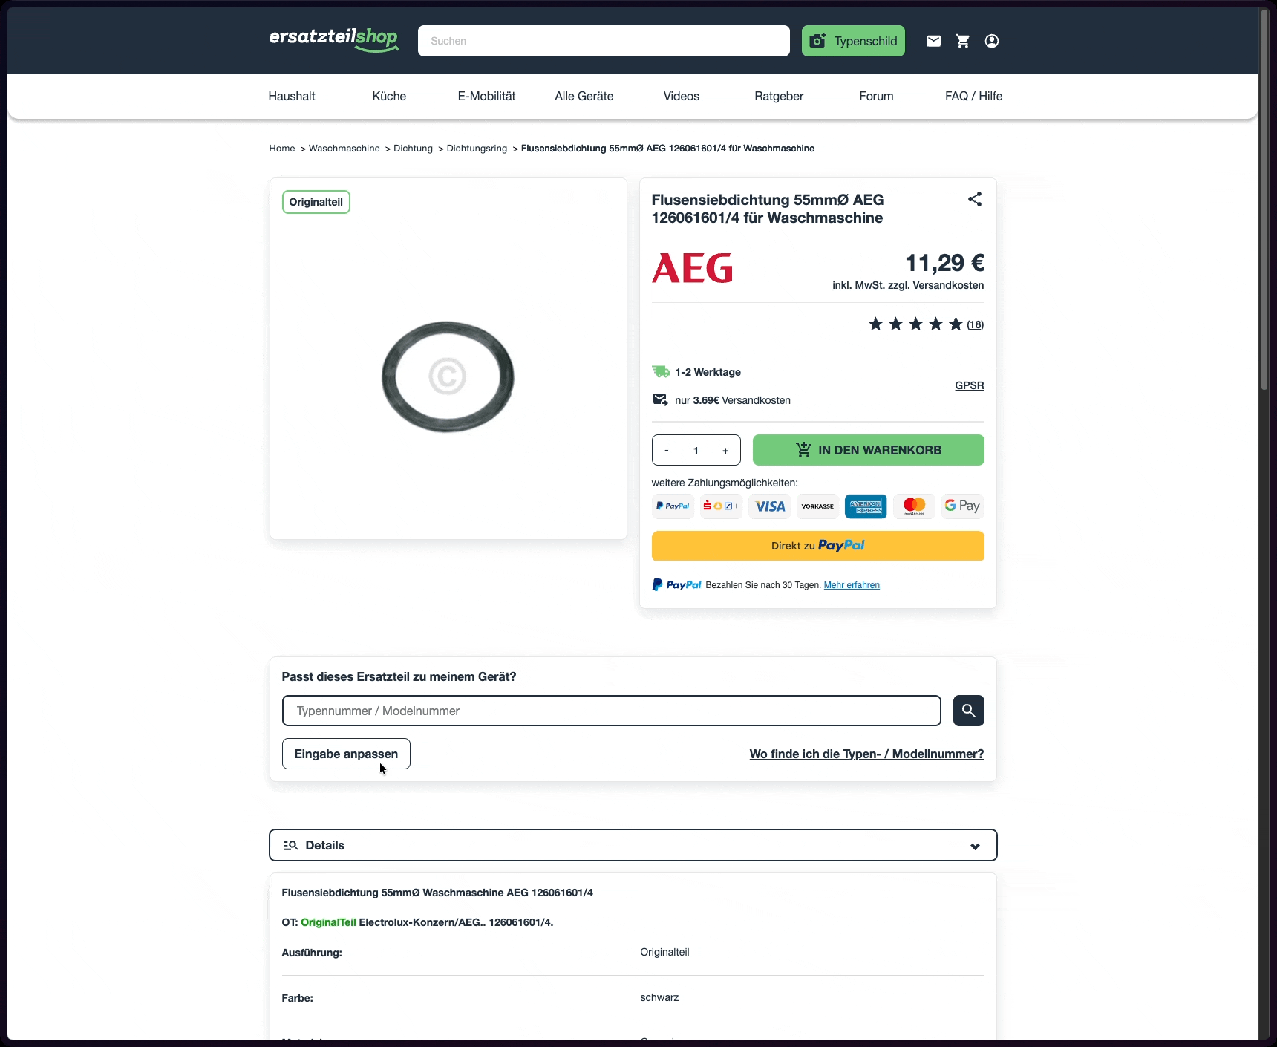1277x1047 pixels.
Task: Go to the Videos section
Action: pyautogui.click(x=682, y=96)
